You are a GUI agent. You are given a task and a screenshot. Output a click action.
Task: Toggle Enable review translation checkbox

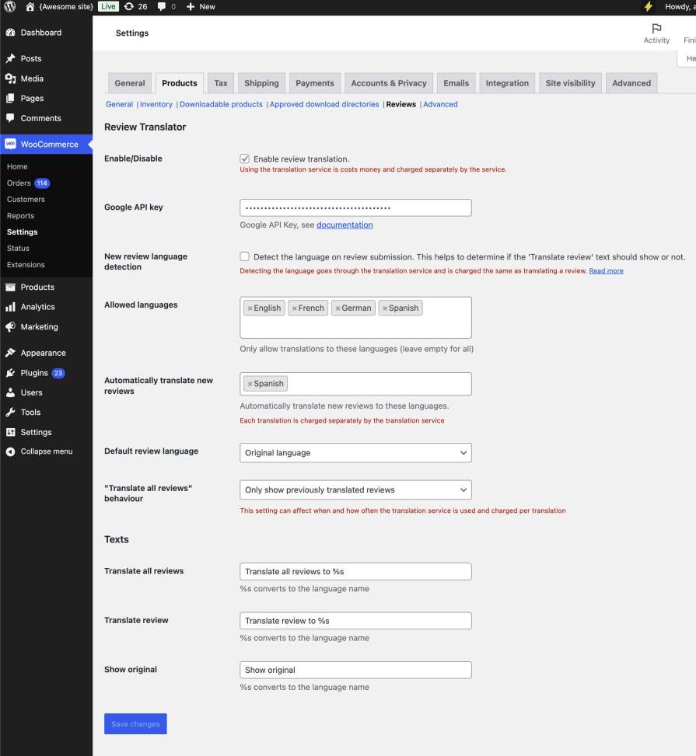click(245, 159)
